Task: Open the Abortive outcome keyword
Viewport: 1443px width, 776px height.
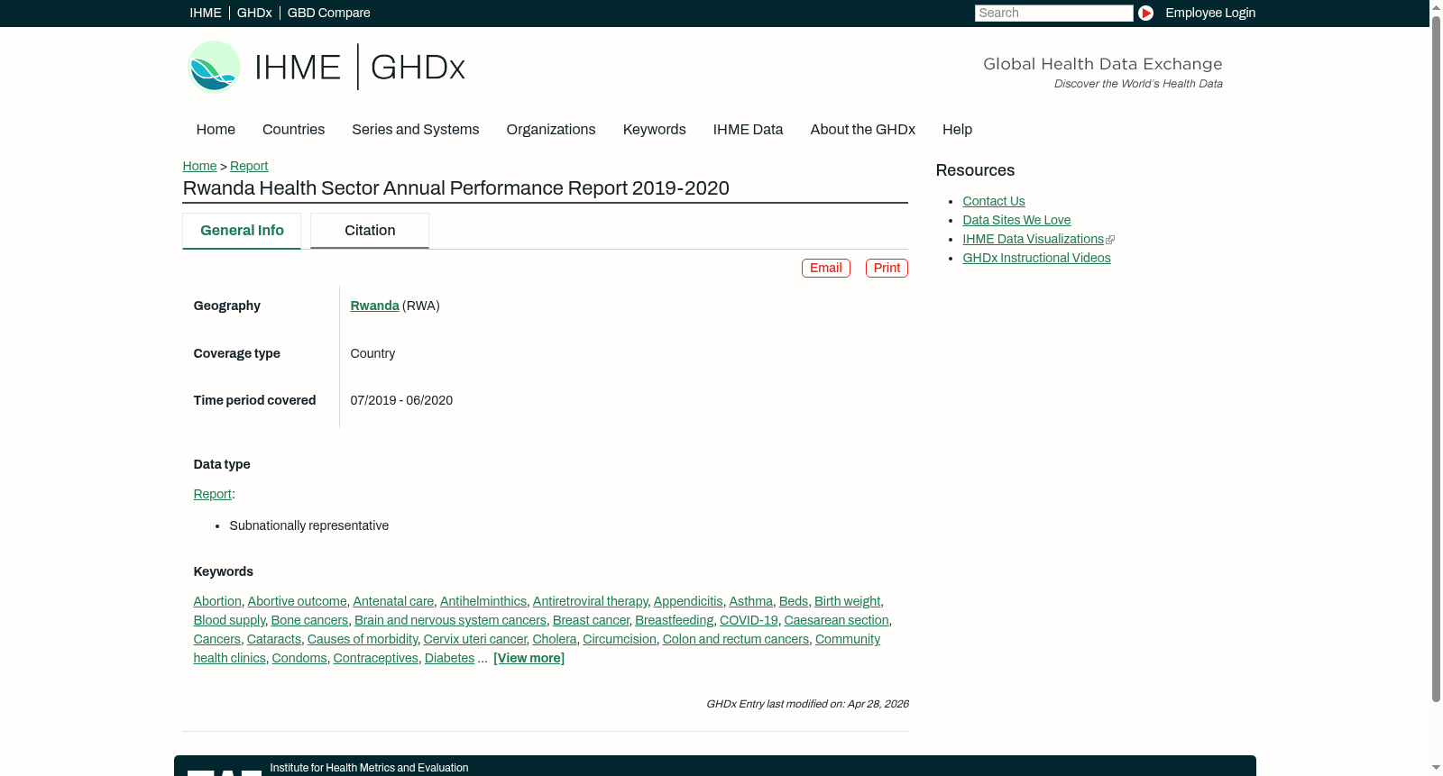Action: 297,601
